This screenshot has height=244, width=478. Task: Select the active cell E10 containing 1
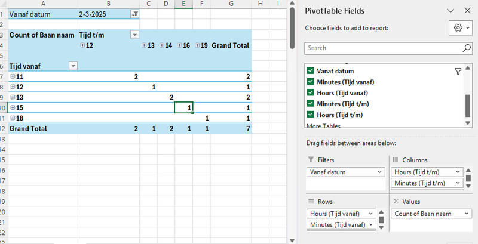pos(183,108)
